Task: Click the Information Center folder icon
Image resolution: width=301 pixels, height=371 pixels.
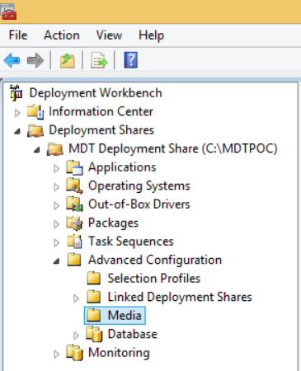Action: point(35,111)
